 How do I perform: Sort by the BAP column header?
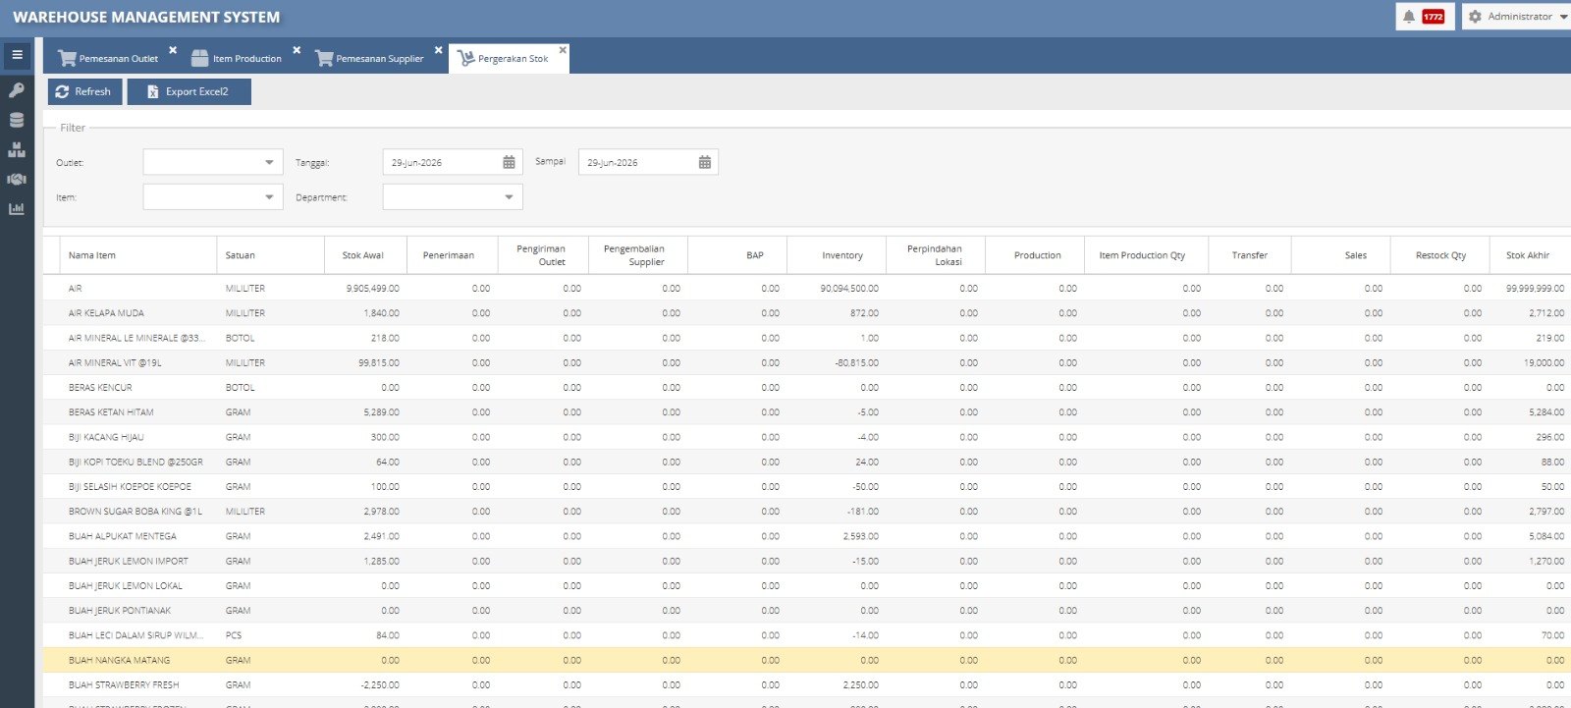point(737,255)
